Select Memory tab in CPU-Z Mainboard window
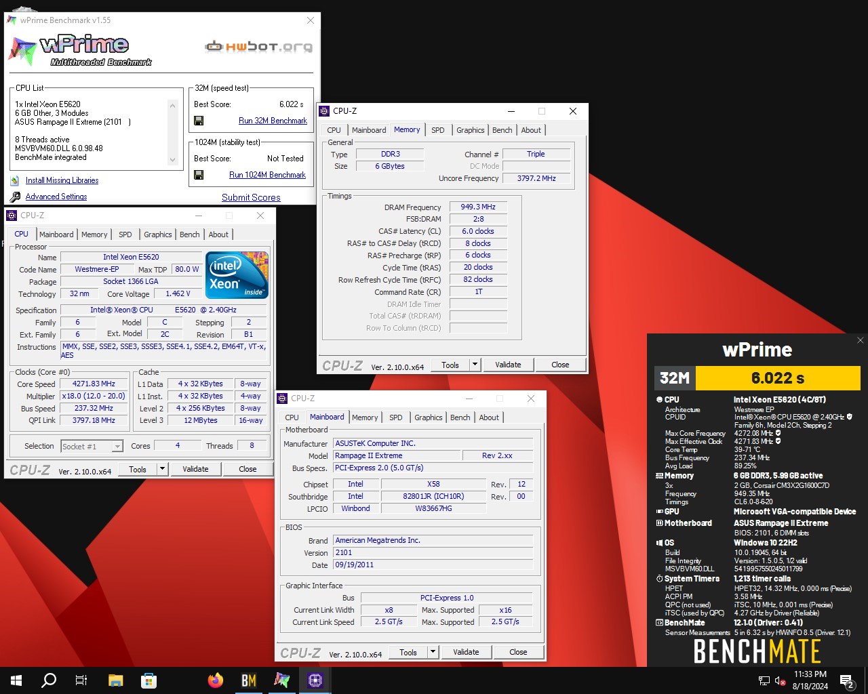This screenshot has height=694, width=868. pos(365,417)
